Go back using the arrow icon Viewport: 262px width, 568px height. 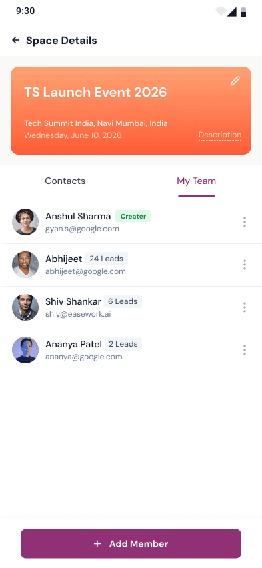pyautogui.click(x=15, y=40)
